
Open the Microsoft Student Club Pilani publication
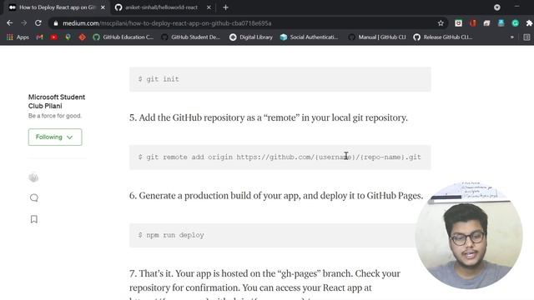[x=57, y=102]
